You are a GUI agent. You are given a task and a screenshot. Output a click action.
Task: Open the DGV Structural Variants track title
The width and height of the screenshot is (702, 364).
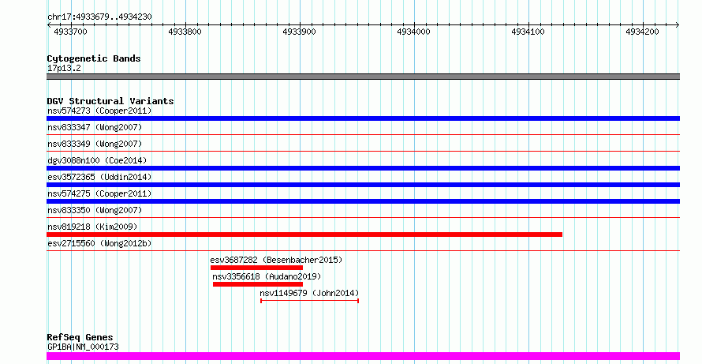[110, 101]
